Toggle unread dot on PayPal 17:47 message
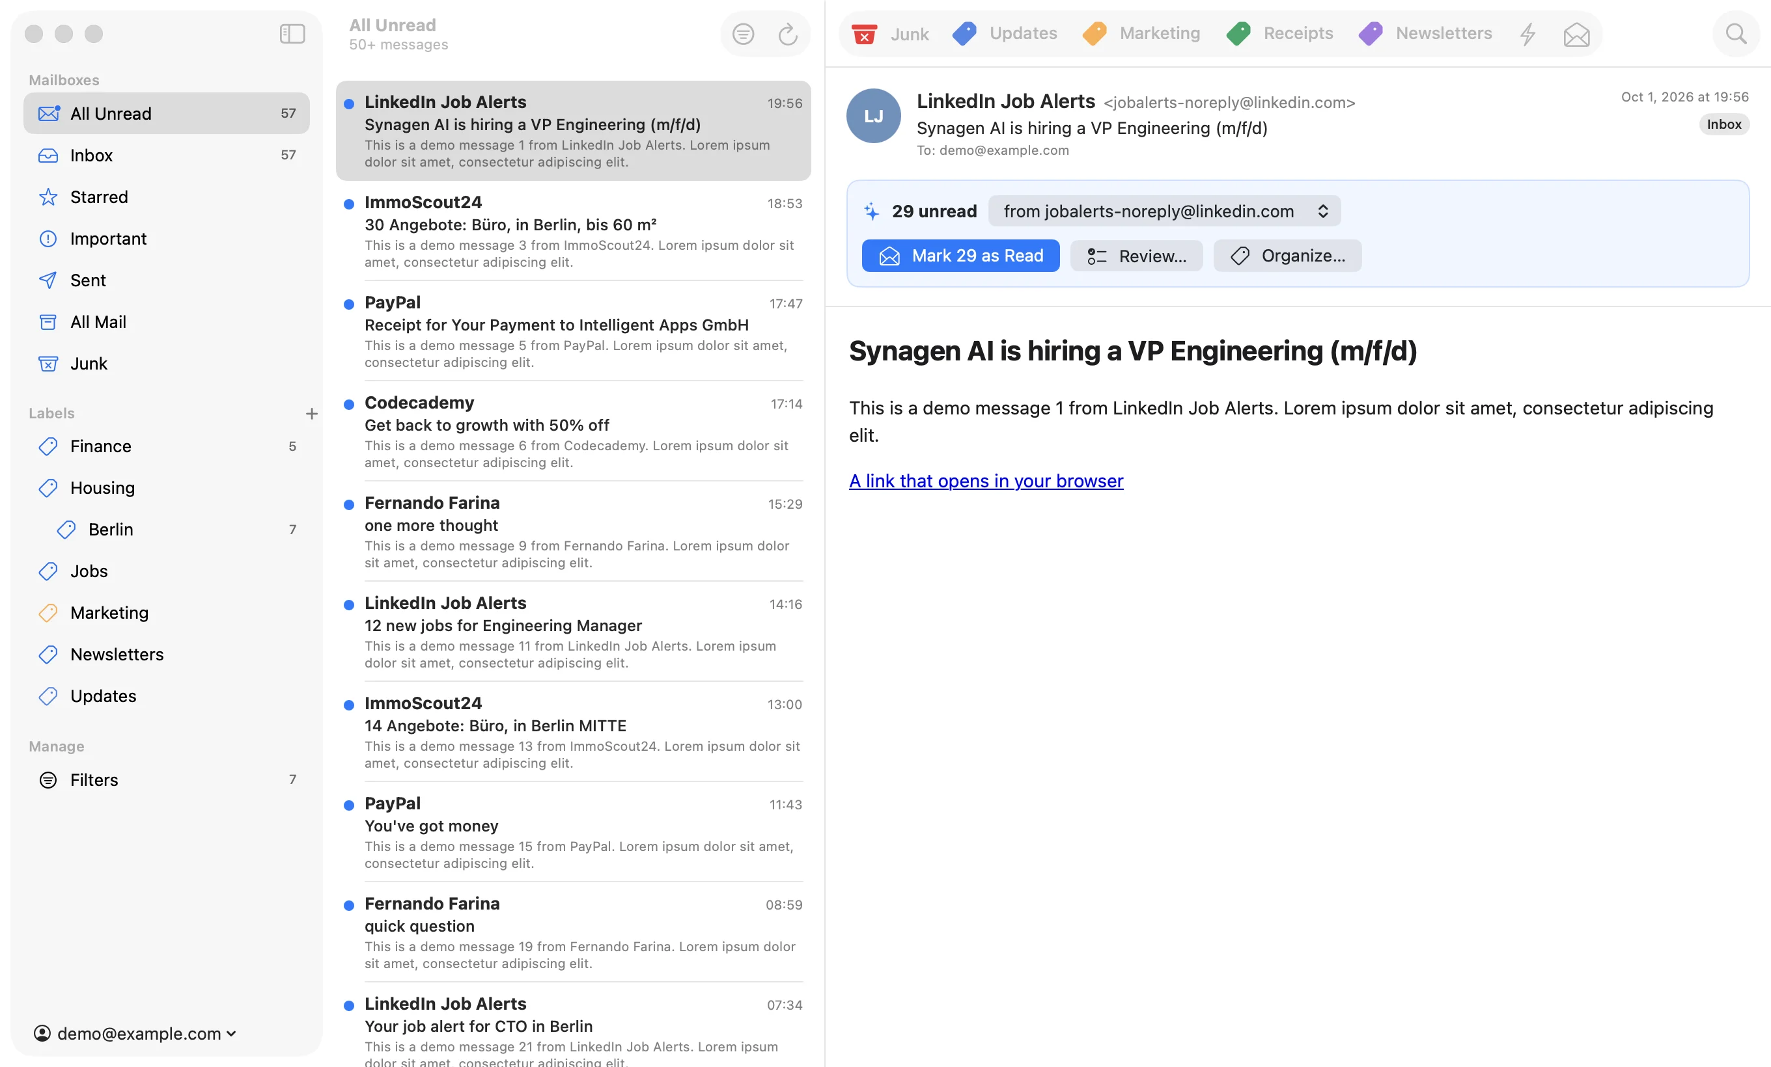The width and height of the screenshot is (1771, 1067). click(x=348, y=304)
